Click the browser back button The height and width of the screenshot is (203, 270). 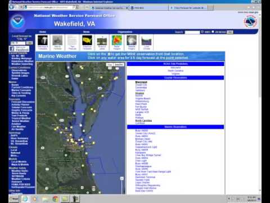[x=12, y=7]
